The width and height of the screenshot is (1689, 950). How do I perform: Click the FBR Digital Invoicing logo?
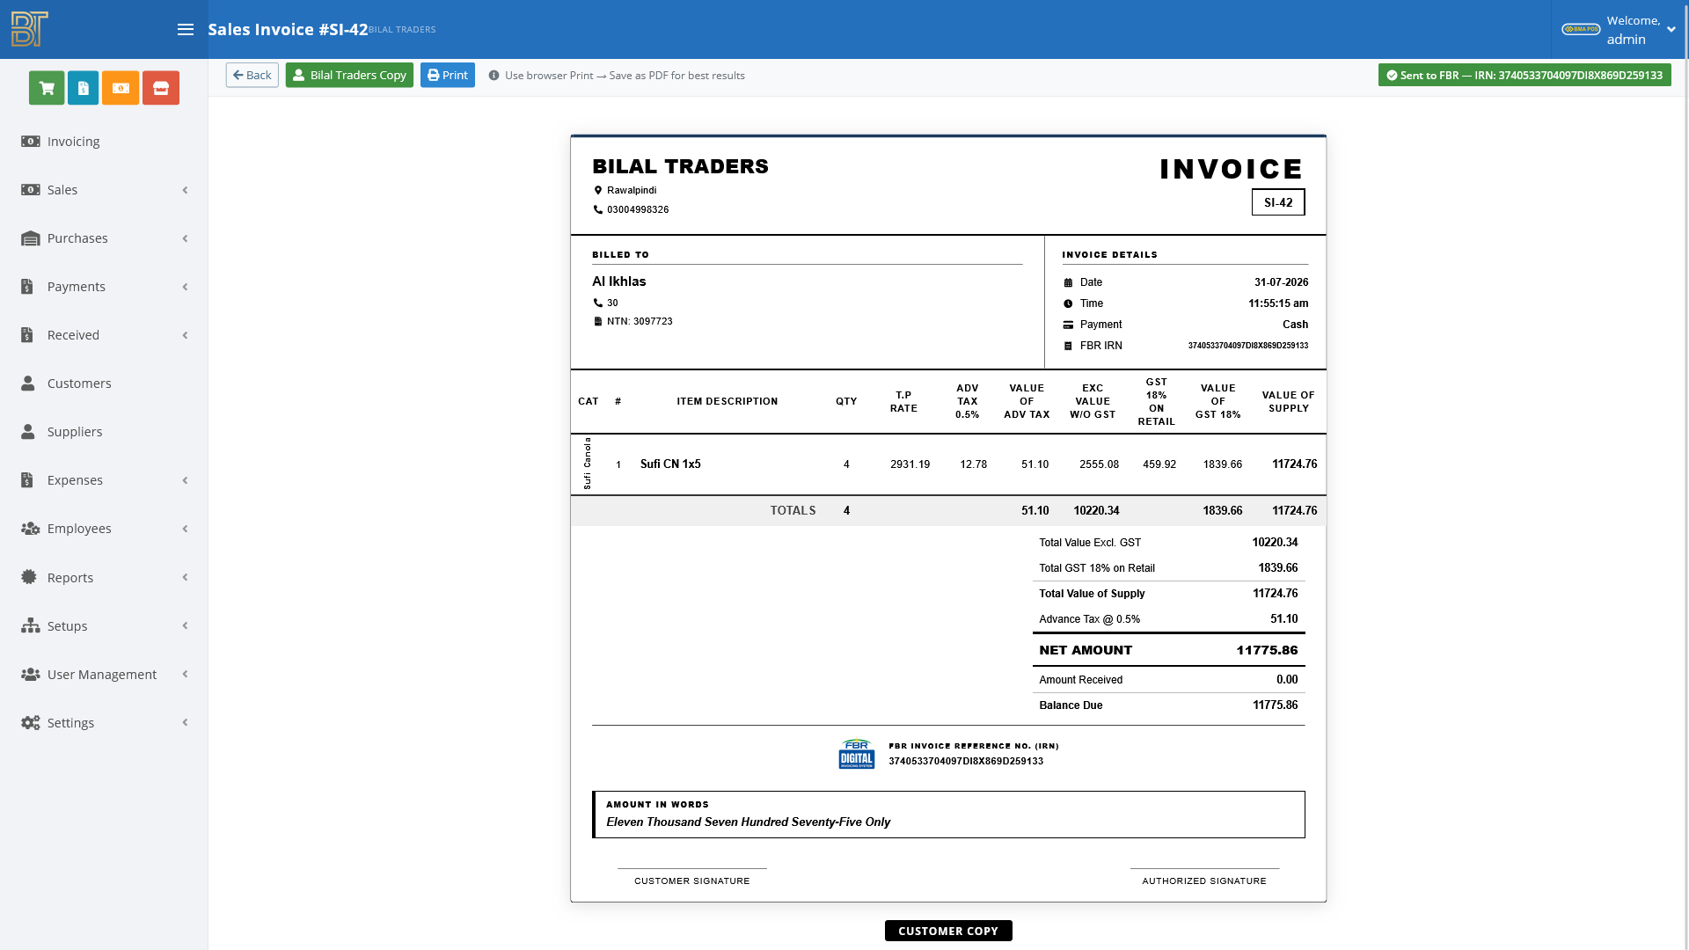(x=856, y=754)
